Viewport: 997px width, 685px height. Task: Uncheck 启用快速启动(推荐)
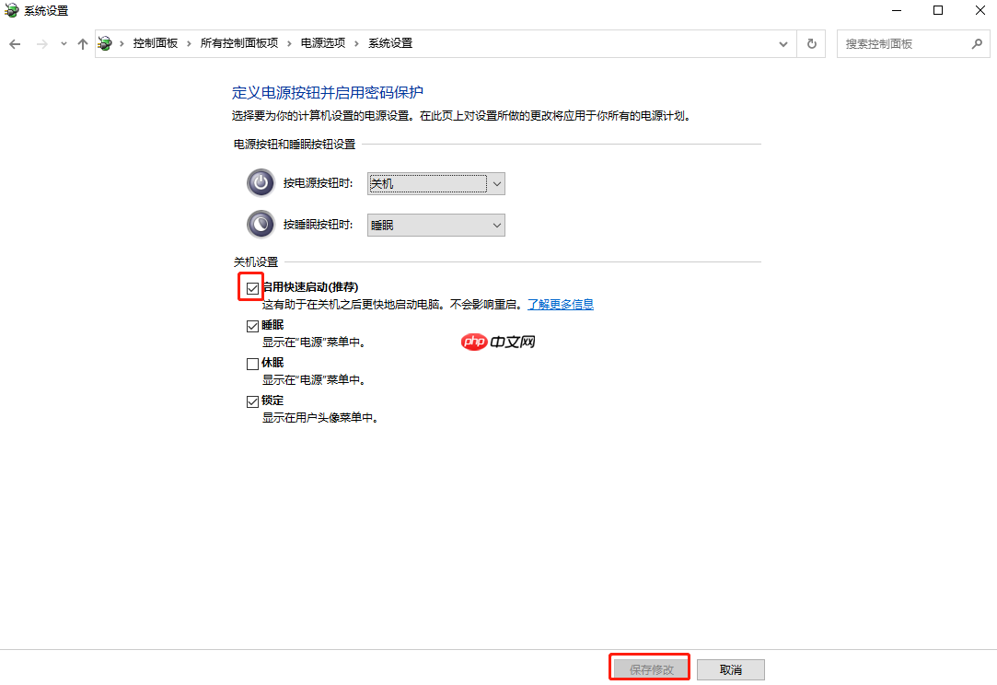(251, 287)
